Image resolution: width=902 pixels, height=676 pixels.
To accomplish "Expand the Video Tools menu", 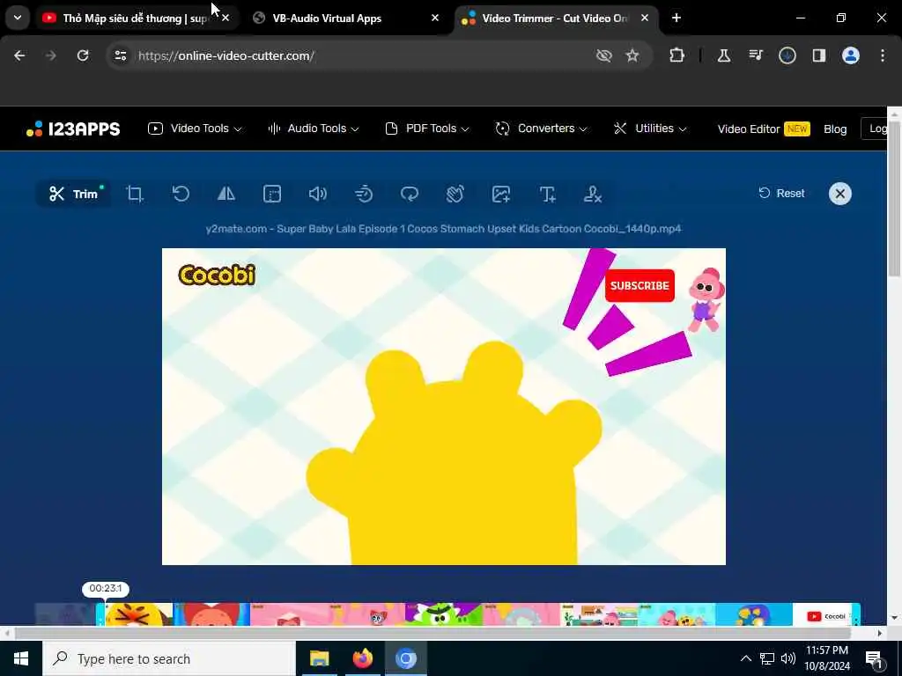I will (x=195, y=129).
